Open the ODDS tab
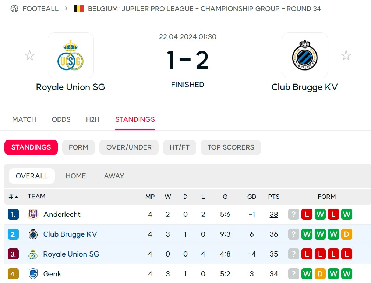 pyautogui.click(x=61, y=119)
